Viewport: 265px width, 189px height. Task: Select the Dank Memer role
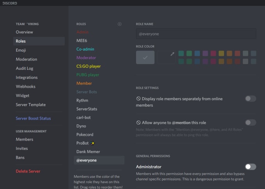coord(88,152)
